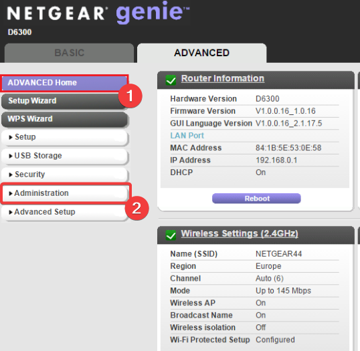Expand the Advanced Setup section
The height and width of the screenshot is (351, 360).
64,212
